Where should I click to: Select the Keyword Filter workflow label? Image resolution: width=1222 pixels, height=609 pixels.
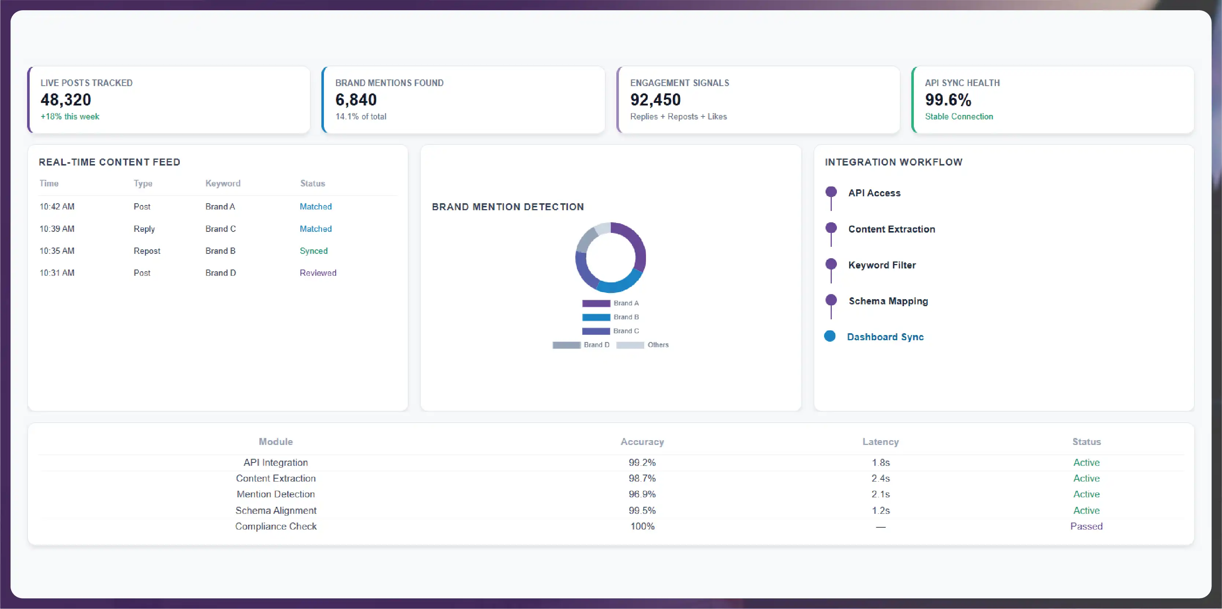click(882, 265)
